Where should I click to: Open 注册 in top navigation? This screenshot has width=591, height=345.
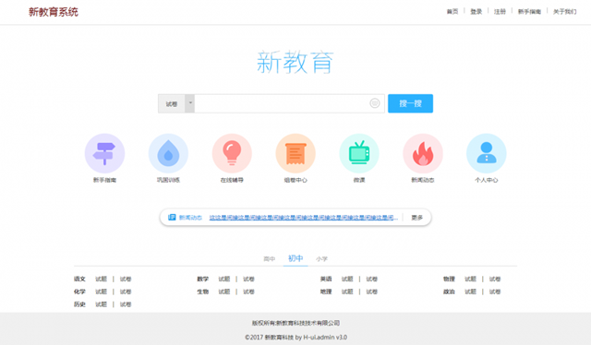[x=500, y=12]
